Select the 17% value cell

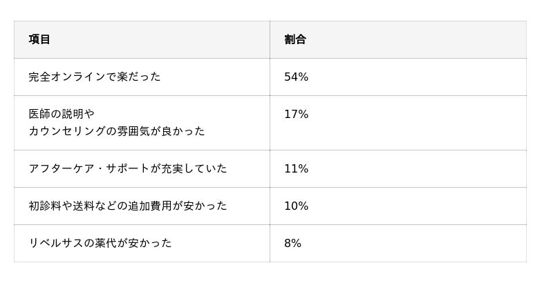point(296,115)
